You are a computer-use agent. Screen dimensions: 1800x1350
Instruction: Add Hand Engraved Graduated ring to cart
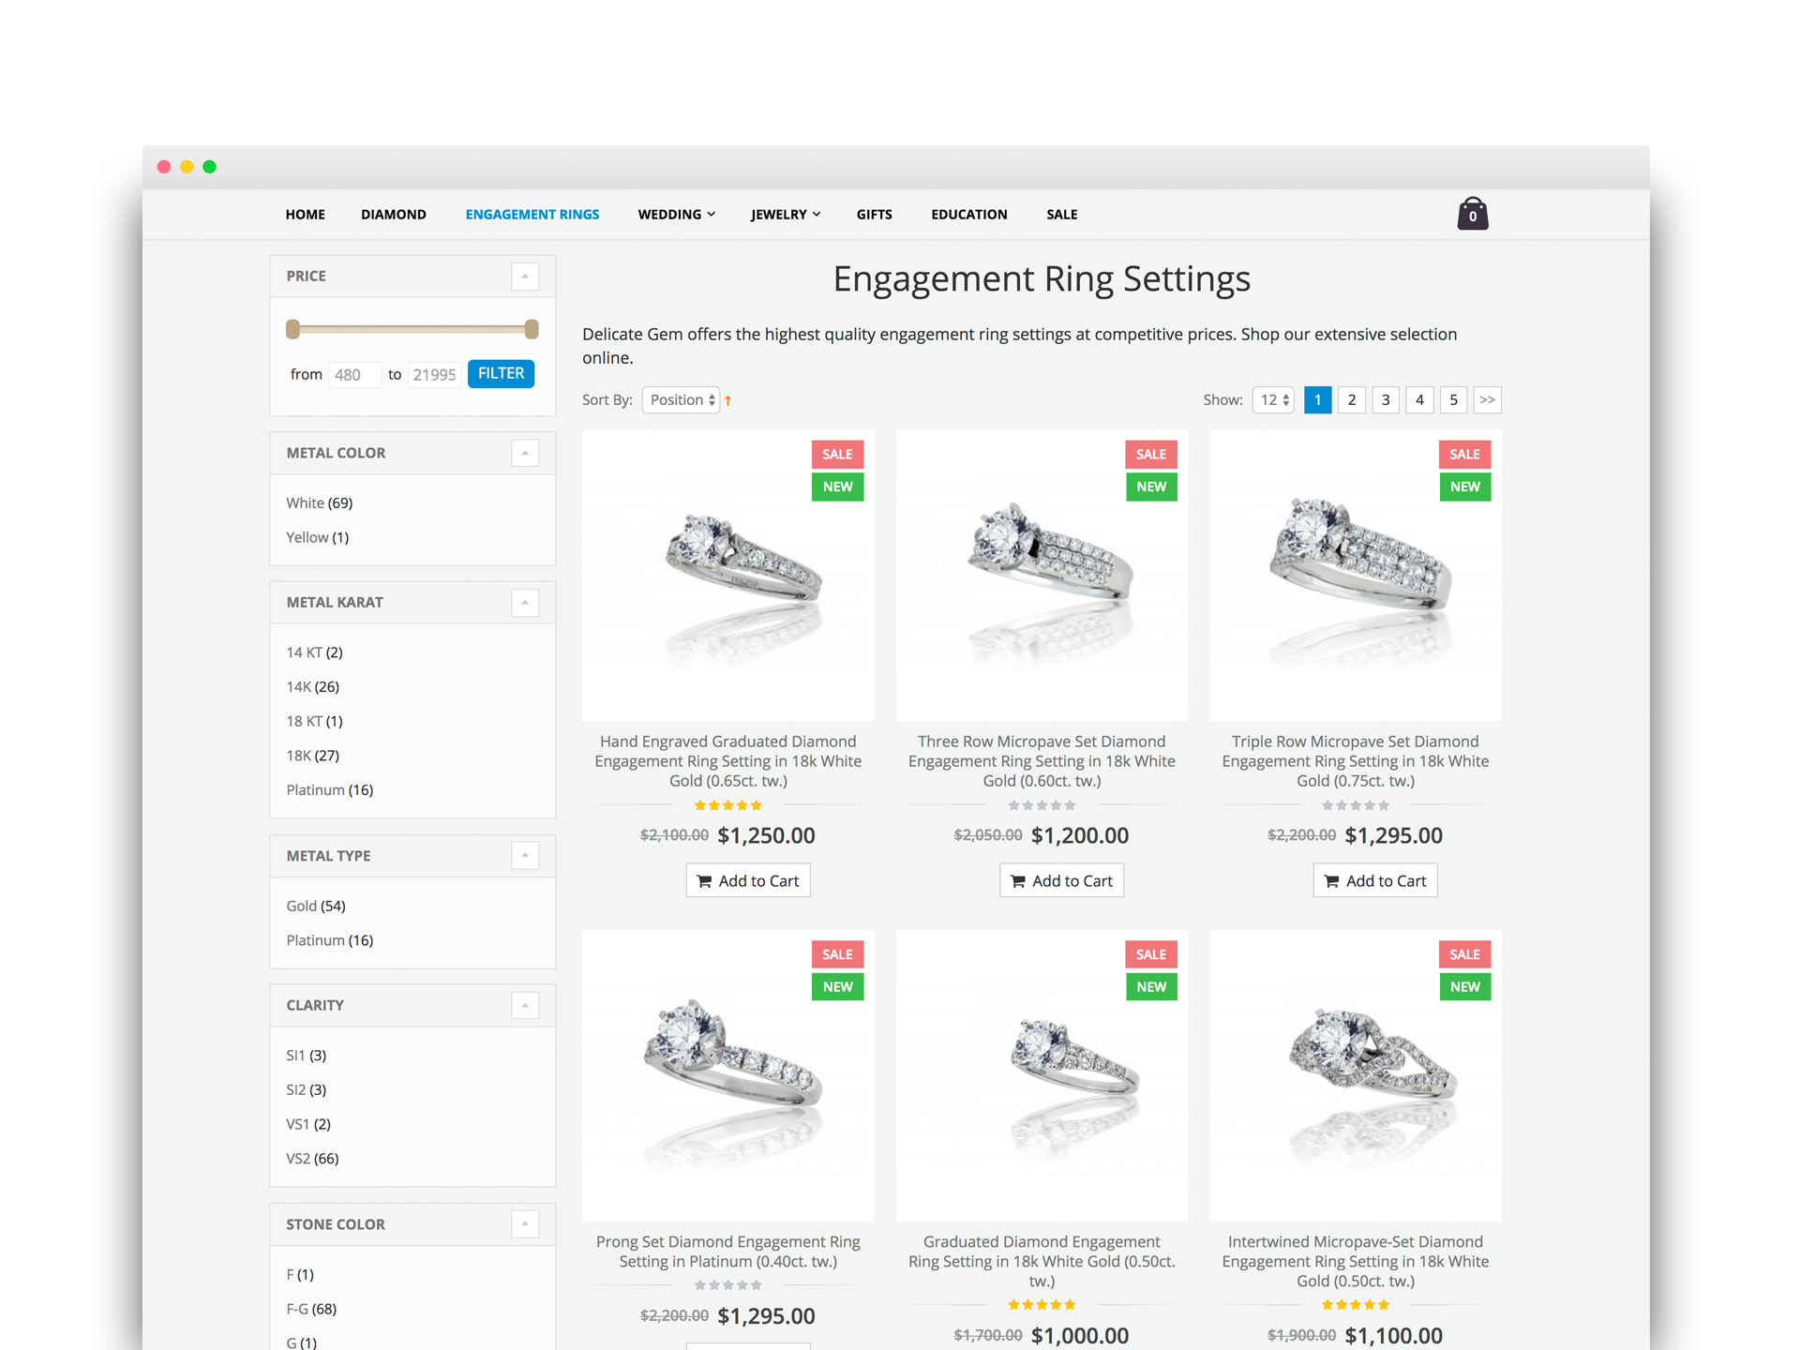pyautogui.click(x=748, y=880)
